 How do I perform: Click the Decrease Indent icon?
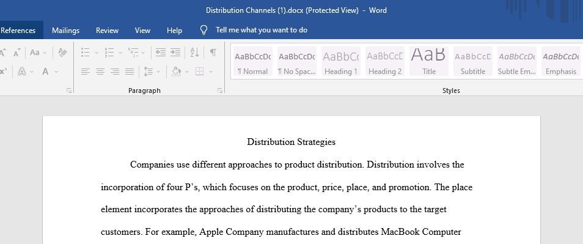click(x=161, y=53)
